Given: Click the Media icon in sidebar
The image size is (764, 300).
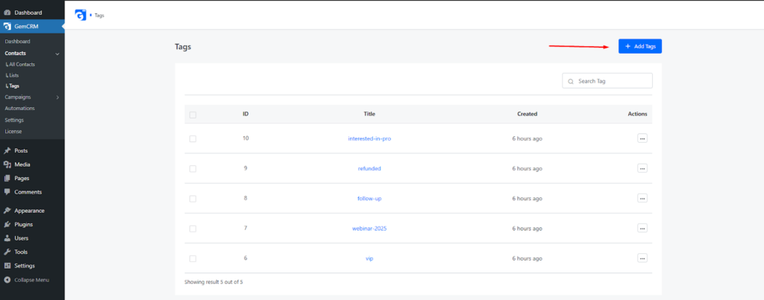Looking at the screenshot, I should pyautogui.click(x=7, y=165).
